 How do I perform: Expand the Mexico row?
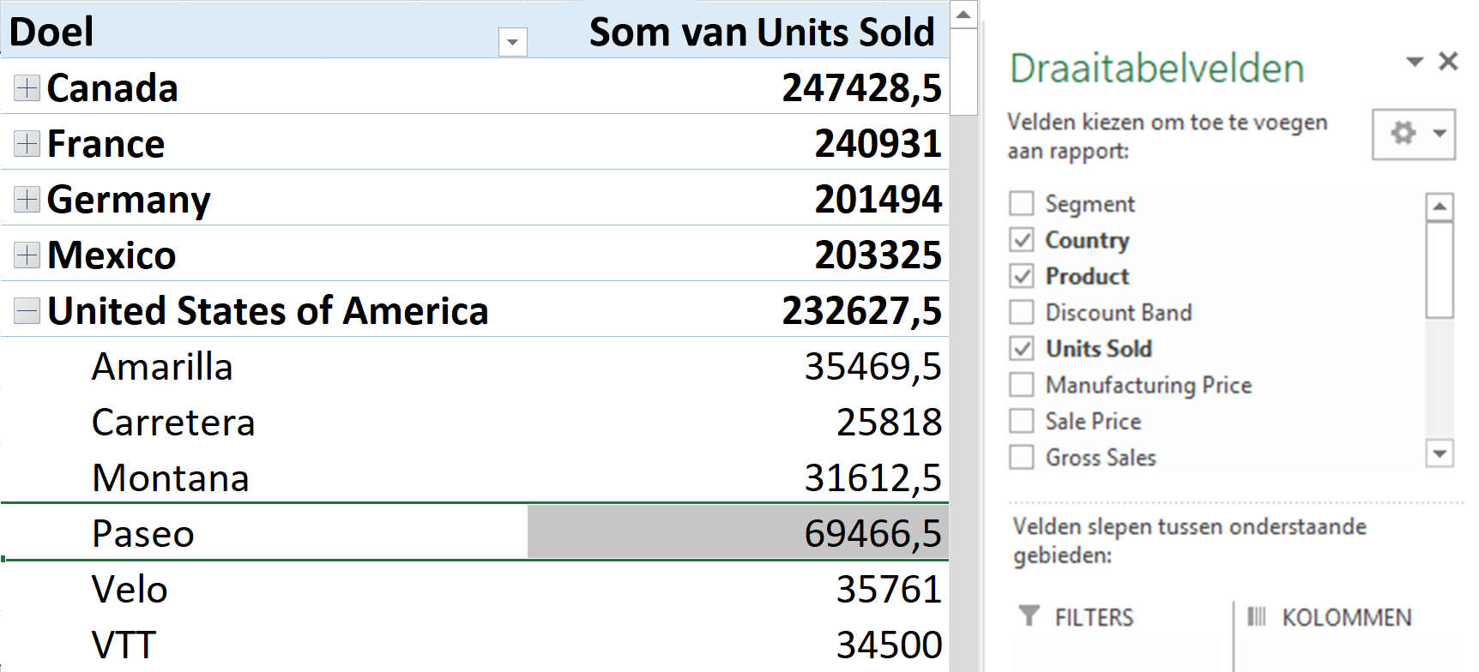pyautogui.click(x=27, y=255)
